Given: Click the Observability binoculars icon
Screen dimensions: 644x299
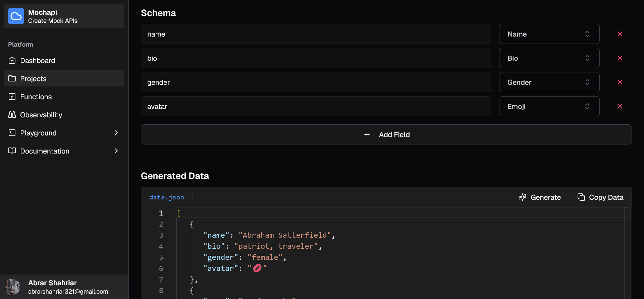Looking at the screenshot, I should tap(12, 115).
